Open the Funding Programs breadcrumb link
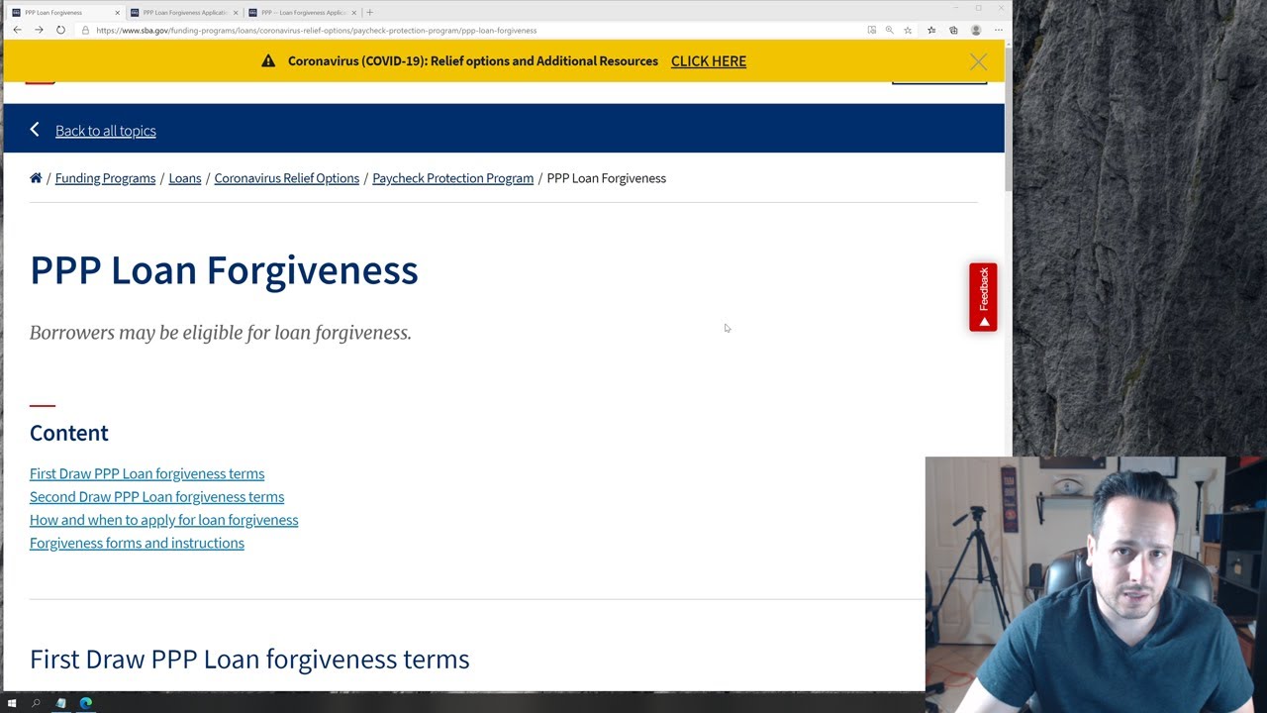 tap(105, 178)
